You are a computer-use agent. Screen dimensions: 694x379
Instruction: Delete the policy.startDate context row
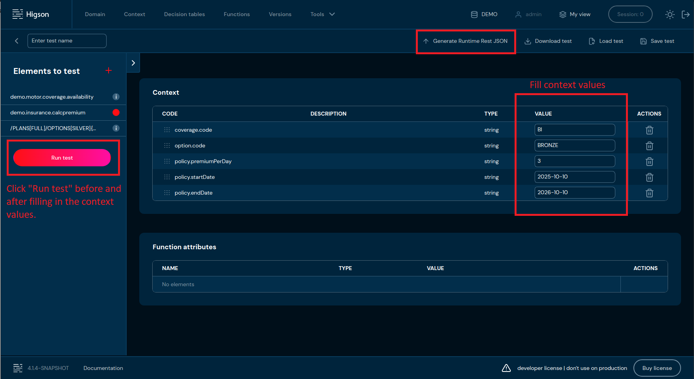(x=650, y=177)
